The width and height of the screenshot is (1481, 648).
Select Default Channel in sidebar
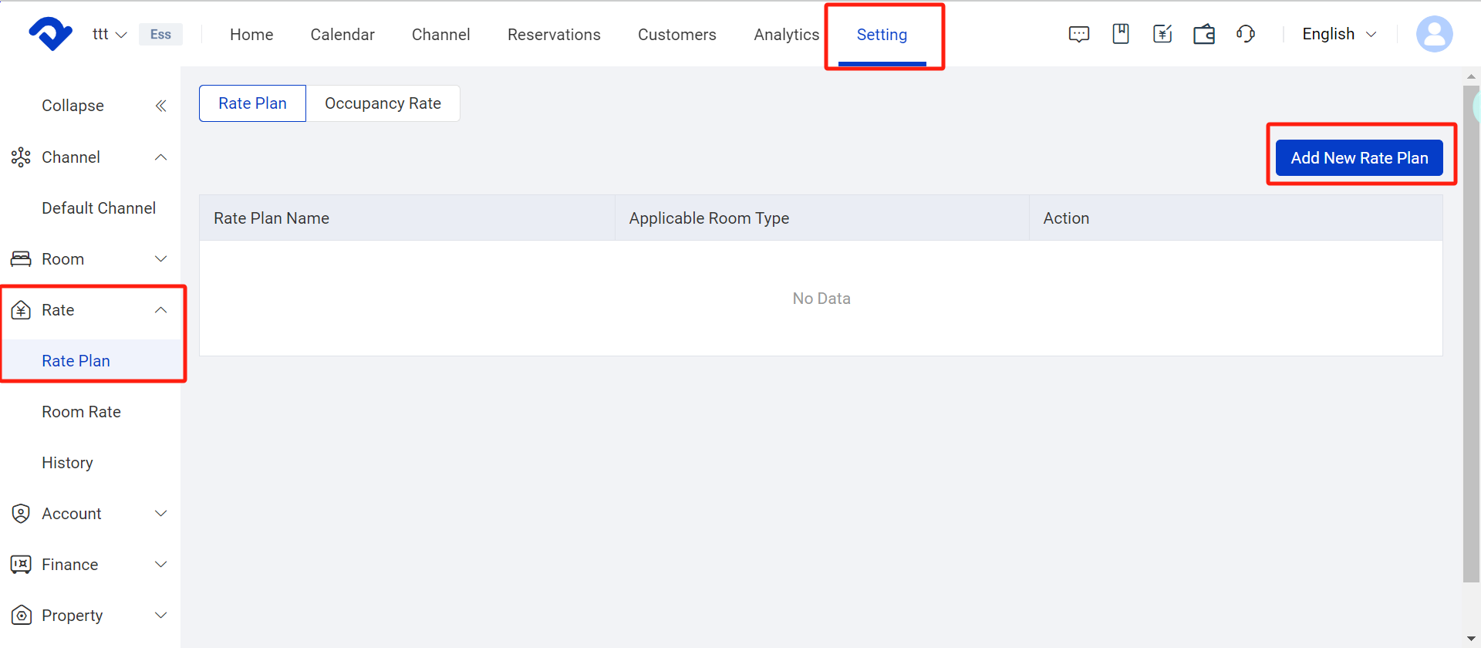click(x=99, y=208)
